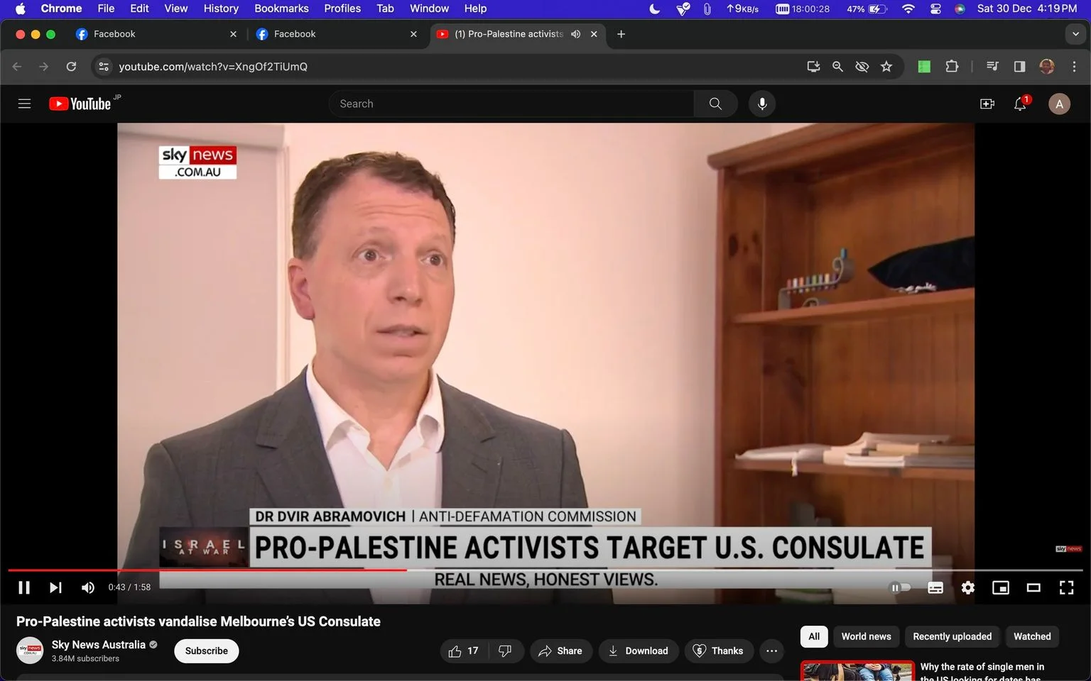Image resolution: width=1091 pixels, height=681 pixels.
Task: Open video settings gear
Action: (967, 587)
